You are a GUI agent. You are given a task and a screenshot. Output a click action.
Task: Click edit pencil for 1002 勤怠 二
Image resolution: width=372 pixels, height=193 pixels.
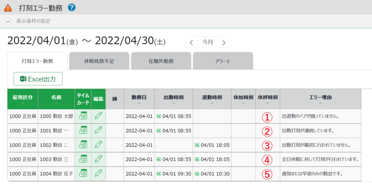98,145
